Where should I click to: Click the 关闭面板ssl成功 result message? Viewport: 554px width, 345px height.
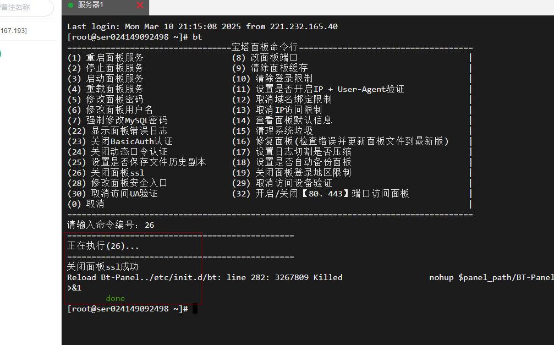click(x=102, y=267)
